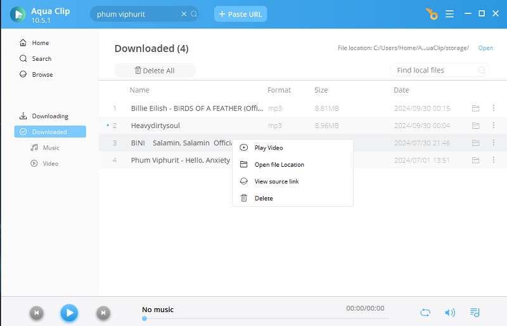Click the 8.96MB size cell

pos(327,126)
